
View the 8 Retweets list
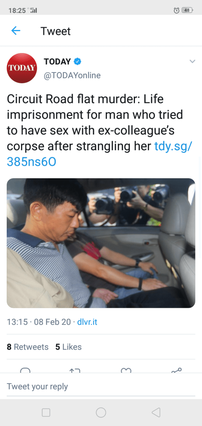27,347
